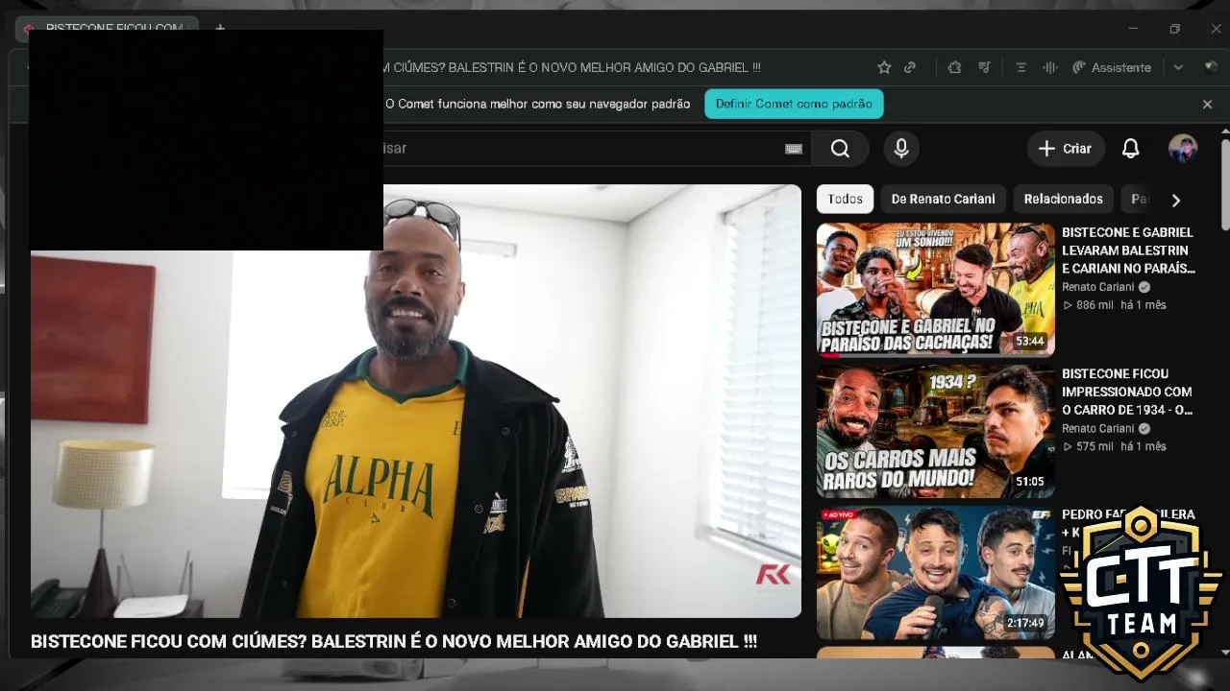The image size is (1230, 691).
Task: Select the 'De Renato Cariani' filter chip
Action: (943, 199)
